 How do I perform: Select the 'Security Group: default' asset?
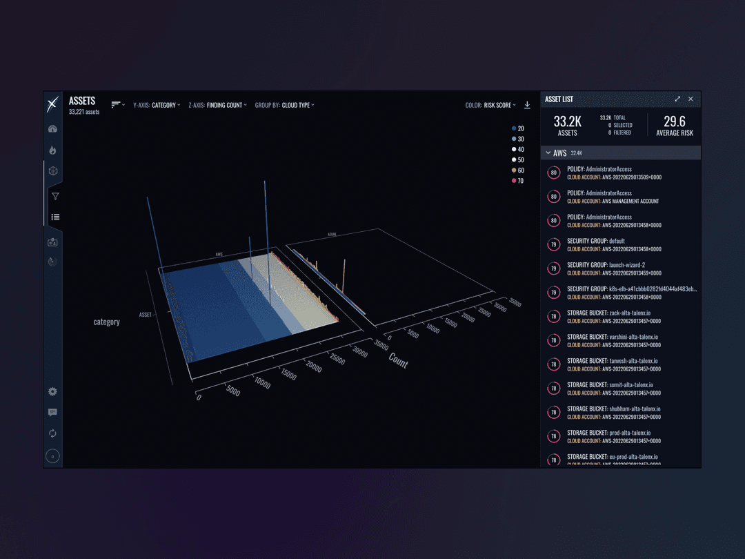[595, 242]
